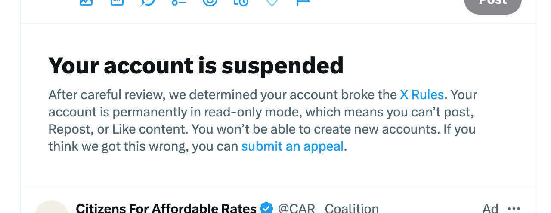
Task: Follow the 'submit an appeal' link
Action: click(x=292, y=146)
